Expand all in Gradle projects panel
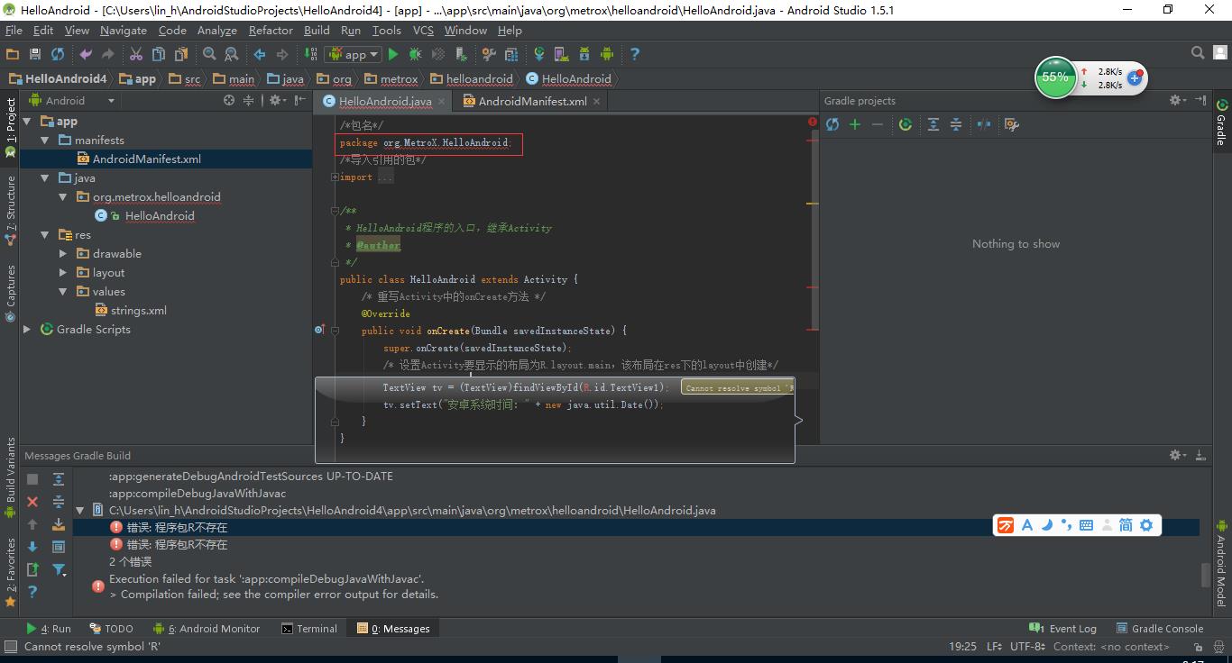This screenshot has height=663, width=1232. (x=933, y=124)
